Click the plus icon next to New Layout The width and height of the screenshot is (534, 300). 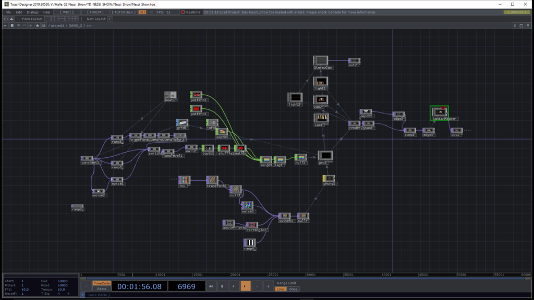[x=110, y=19]
